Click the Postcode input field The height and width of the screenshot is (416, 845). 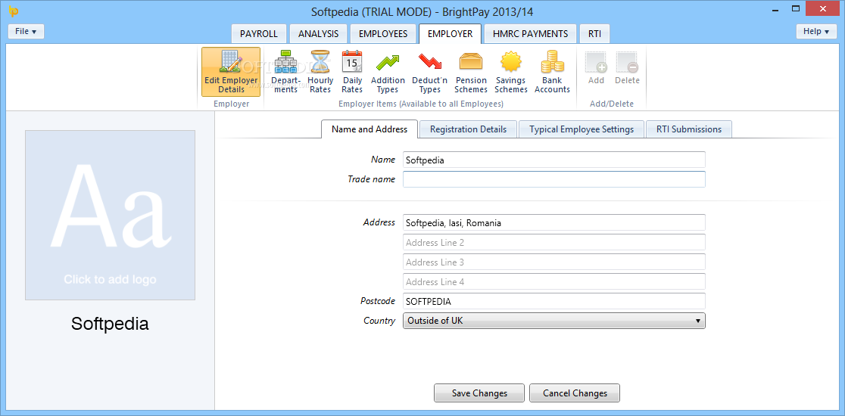point(554,301)
